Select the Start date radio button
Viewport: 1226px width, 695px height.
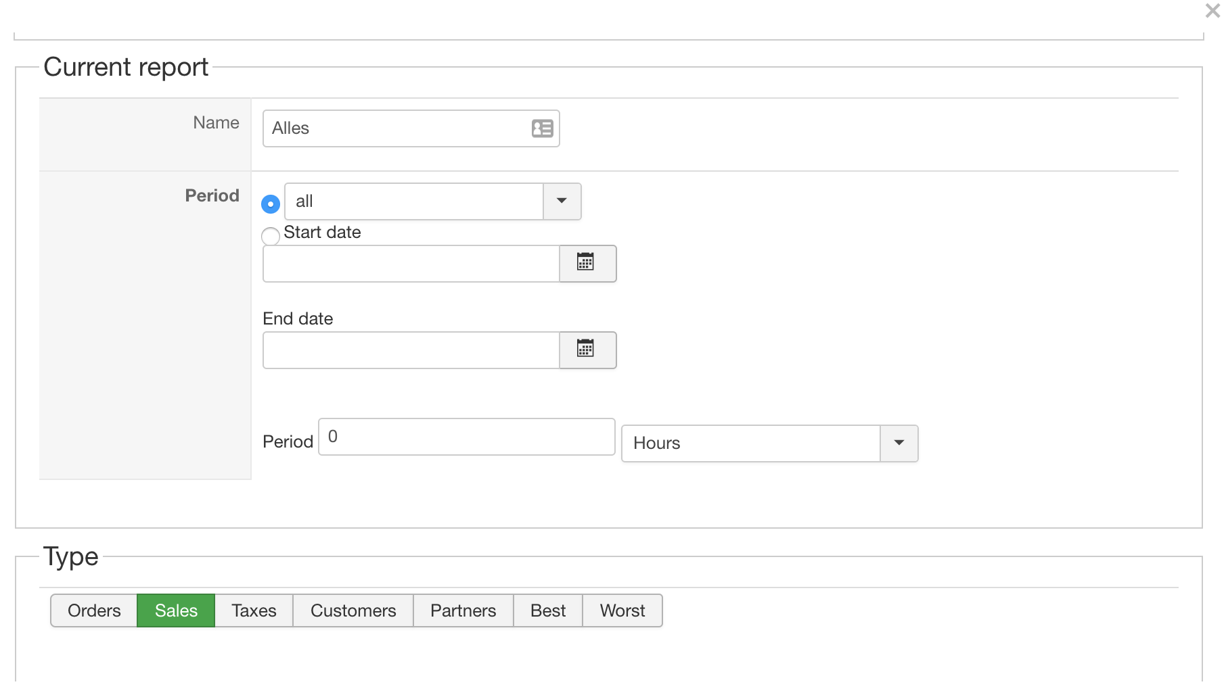tap(271, 236)
